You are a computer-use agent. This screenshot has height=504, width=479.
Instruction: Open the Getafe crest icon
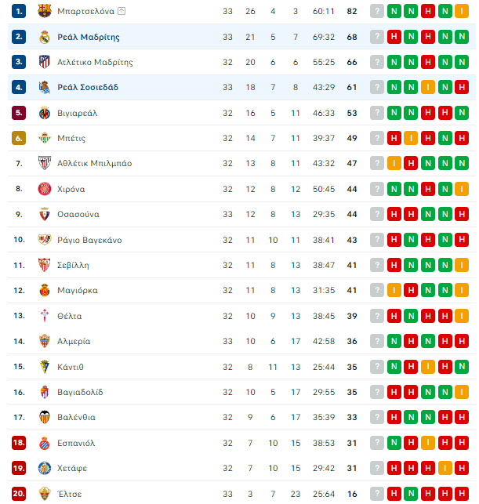(x=45, y=468)
